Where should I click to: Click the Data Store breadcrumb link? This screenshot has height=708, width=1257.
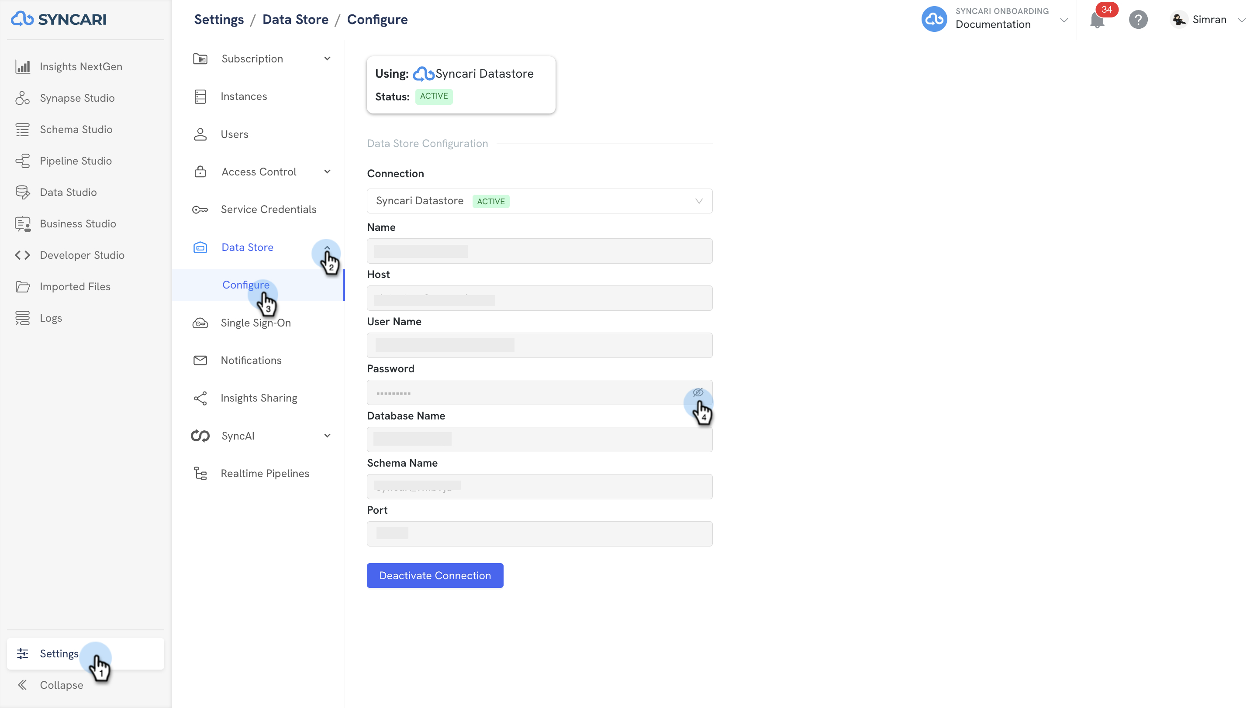pos(295,20)
